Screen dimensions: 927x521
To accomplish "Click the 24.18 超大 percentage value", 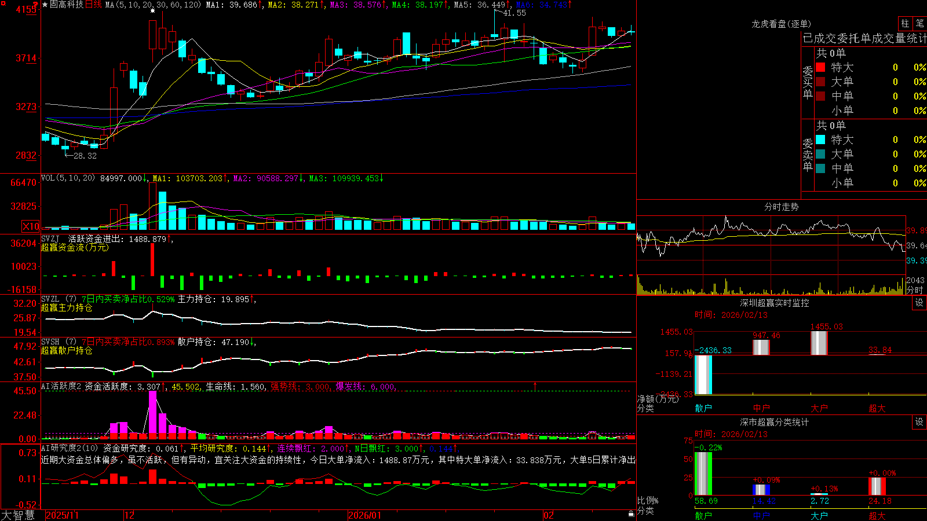I will coord(880,501).
